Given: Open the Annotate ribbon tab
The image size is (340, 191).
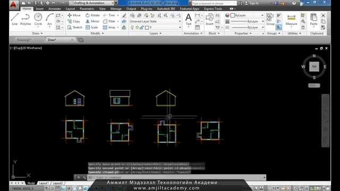Looking at the screenshot, I should [54, 9].
